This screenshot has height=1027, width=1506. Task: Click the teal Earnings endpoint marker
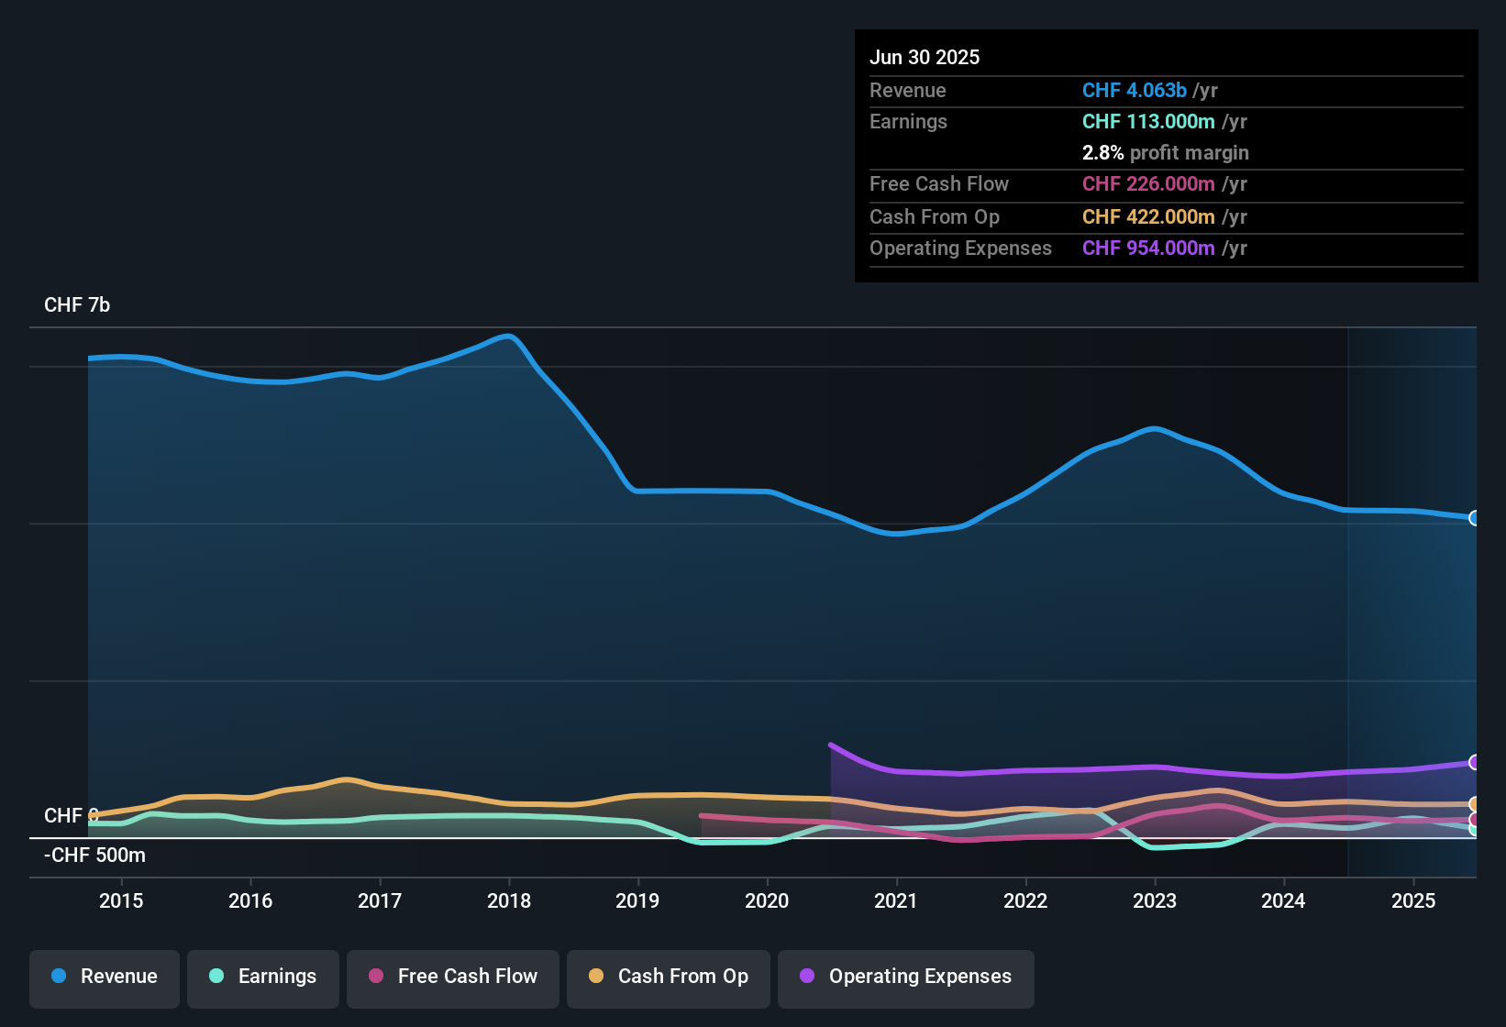click(1475, 829)
